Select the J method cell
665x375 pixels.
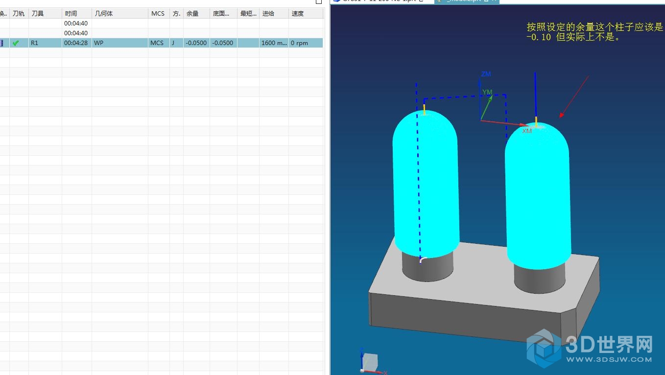tap(176, 43)
